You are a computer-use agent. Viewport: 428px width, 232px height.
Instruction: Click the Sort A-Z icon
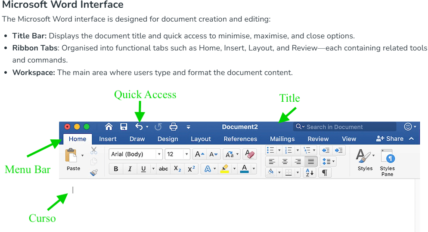[x=310, y=173]
